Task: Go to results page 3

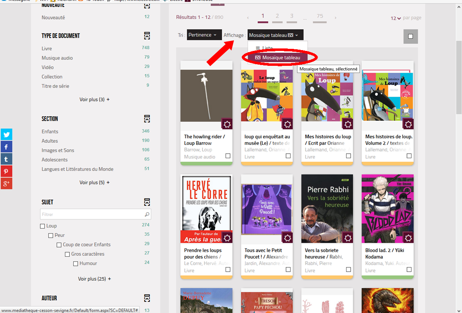Action: point(291,17)
